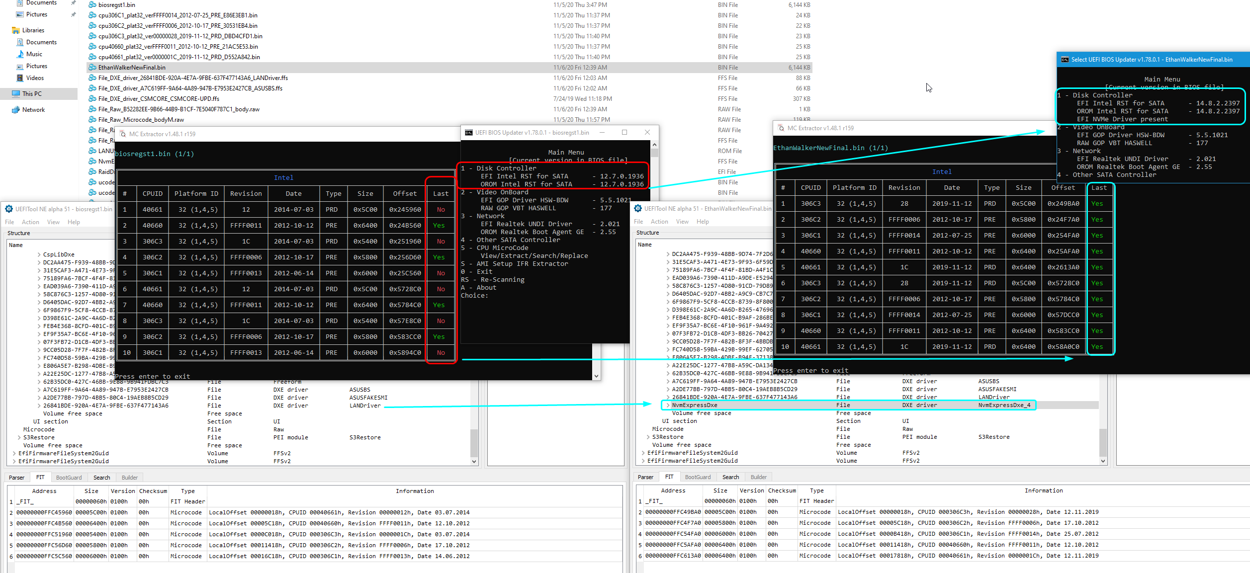Click the UEFI BIOS Updater console scroll-up arrow

click(x=654, y=145)
